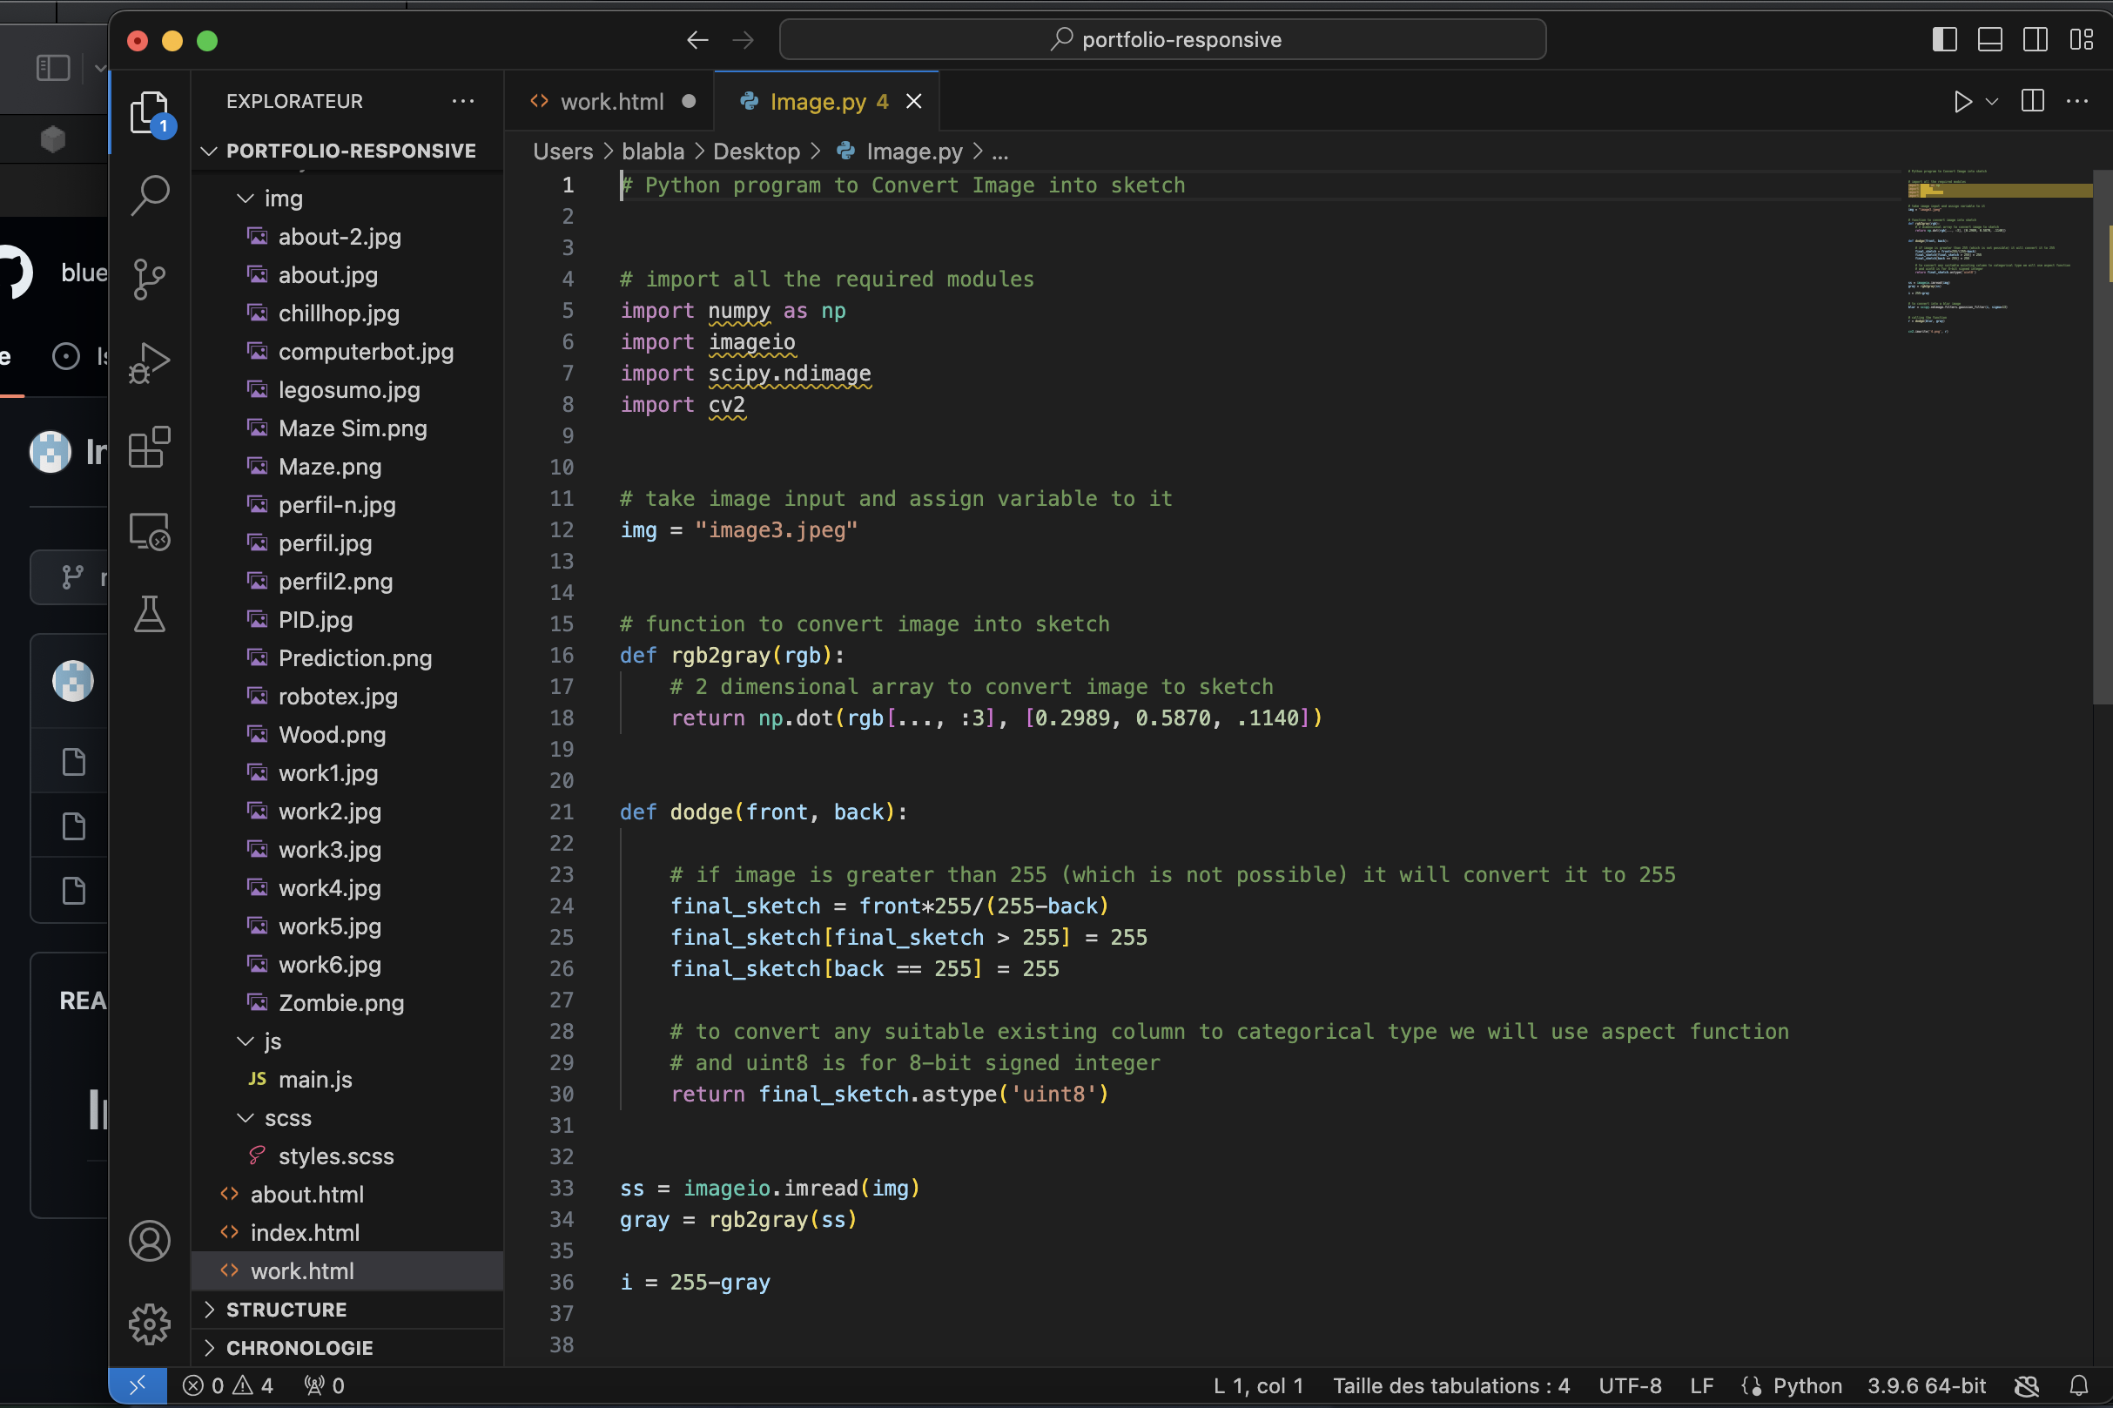Click line number 21 in gutter

[x=561, y=812]
